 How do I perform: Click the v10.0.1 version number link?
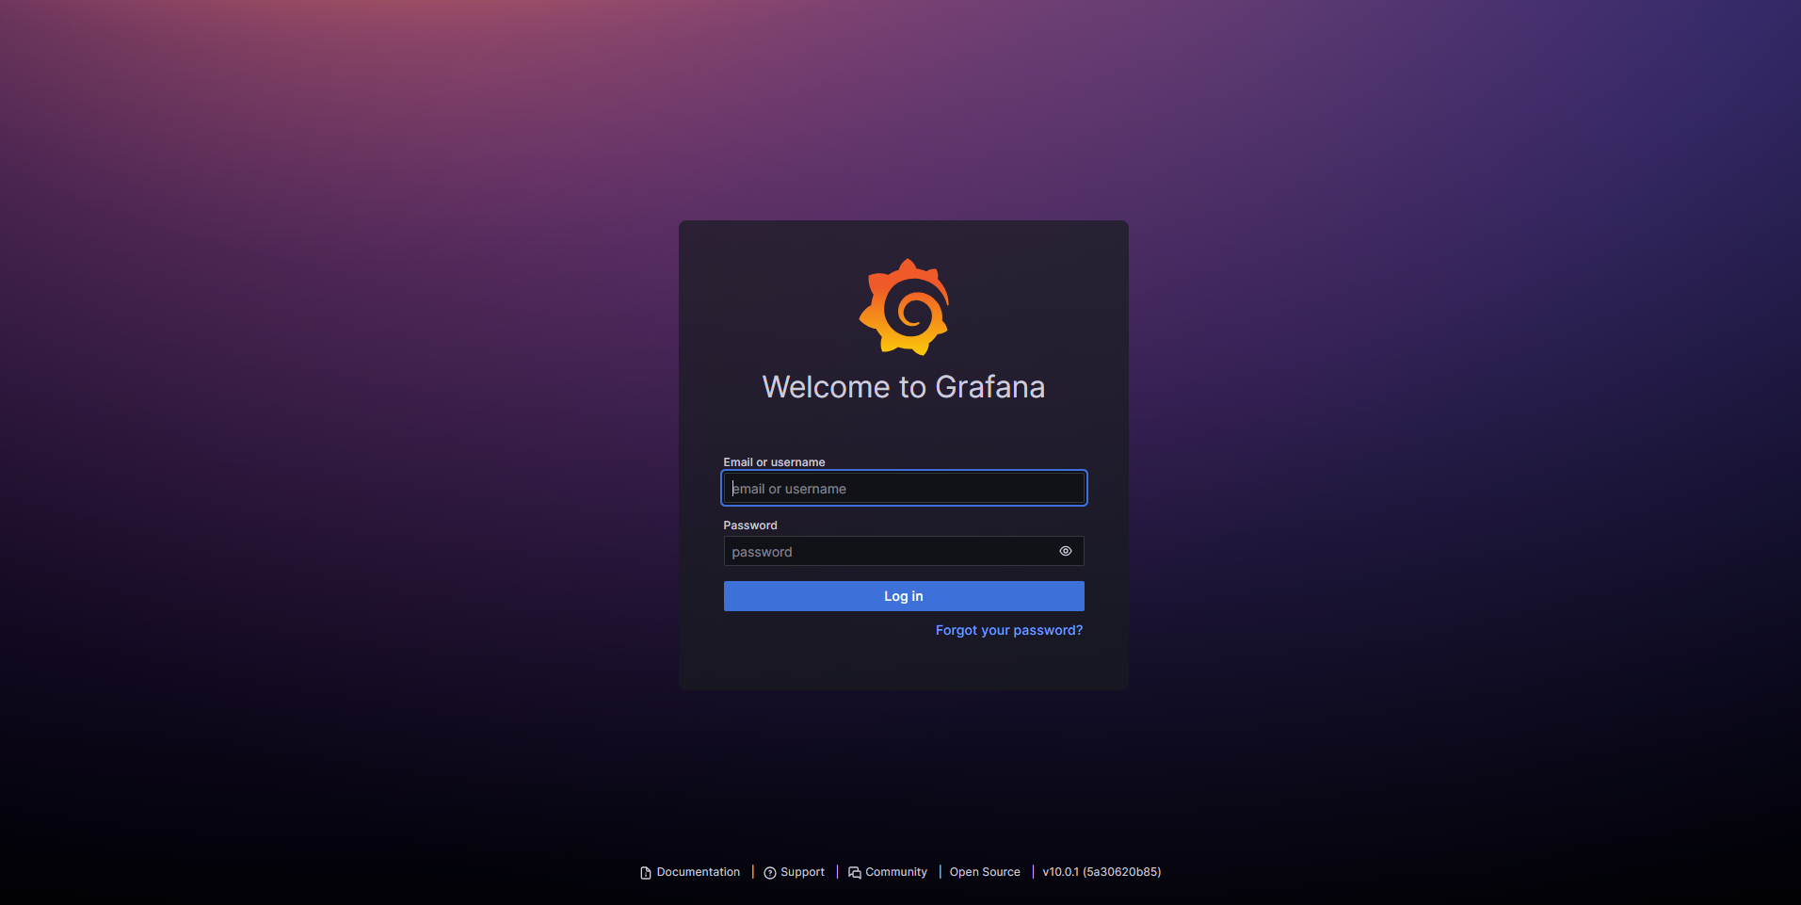(x=1060, y=872)
